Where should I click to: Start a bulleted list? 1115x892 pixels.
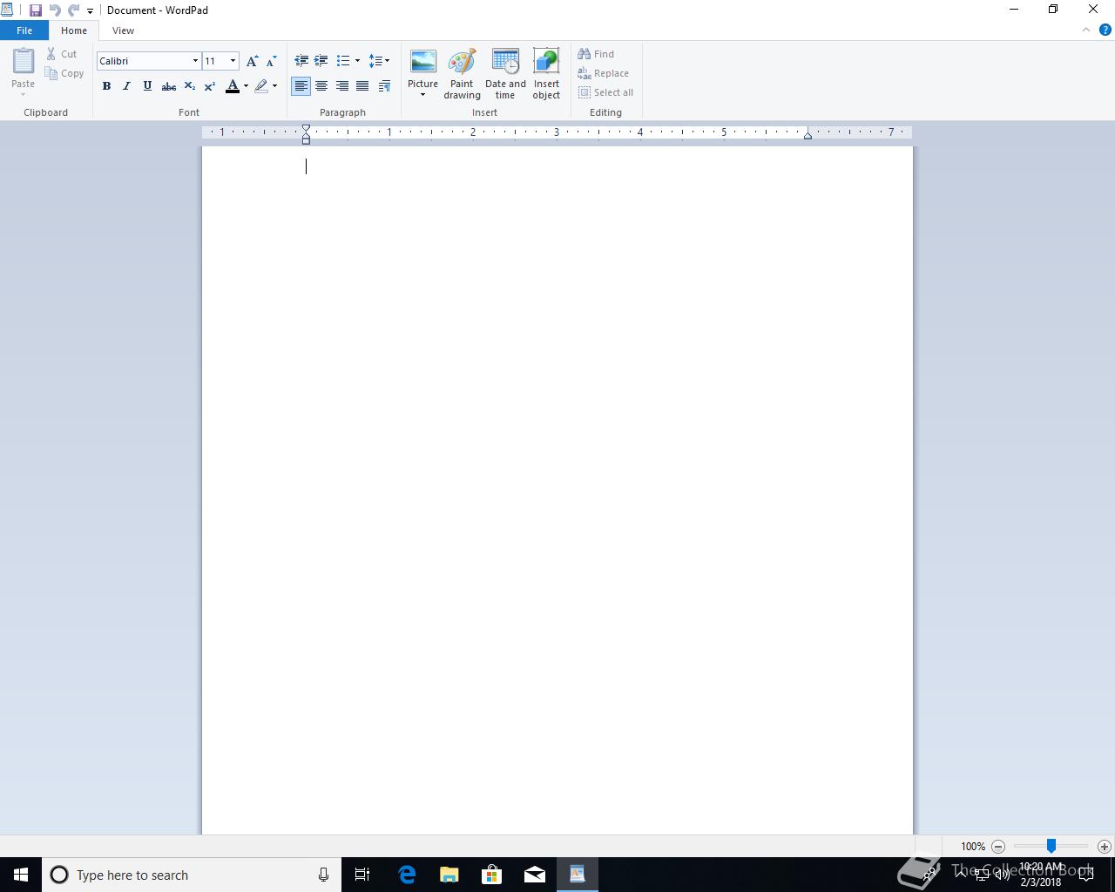pos(343,61)
